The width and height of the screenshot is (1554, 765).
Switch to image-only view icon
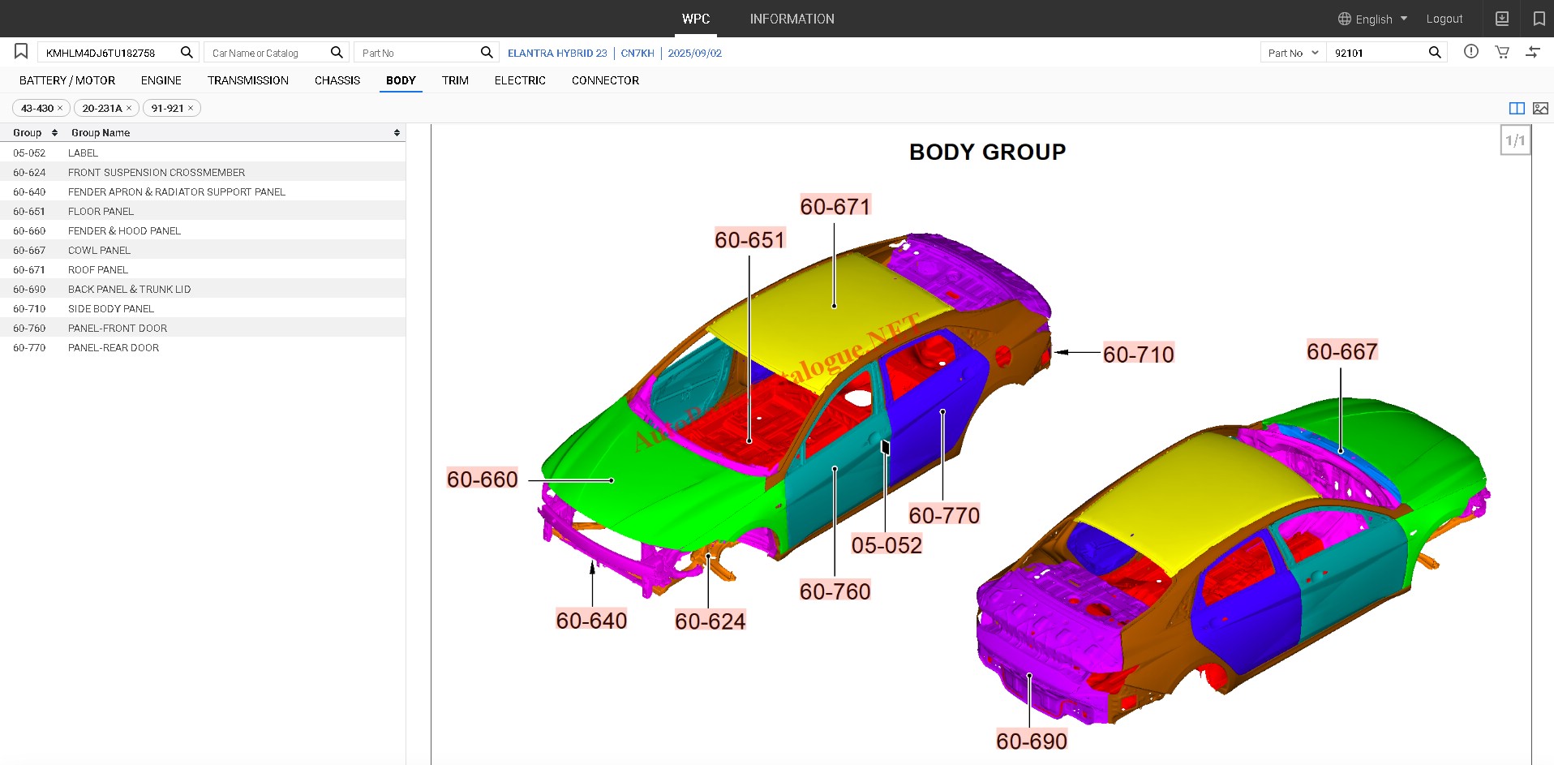pyautogui.click(x=1540, y=109)
